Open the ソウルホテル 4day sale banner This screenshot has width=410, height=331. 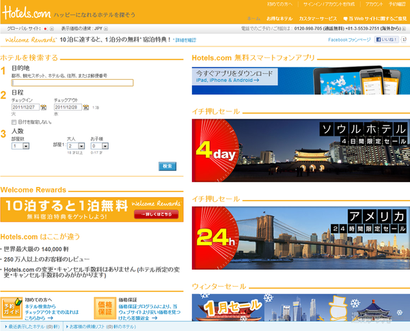[x=301, y=150]
